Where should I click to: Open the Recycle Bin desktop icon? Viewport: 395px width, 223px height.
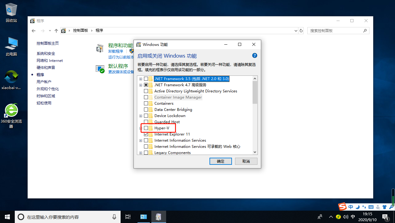[11, 12]
